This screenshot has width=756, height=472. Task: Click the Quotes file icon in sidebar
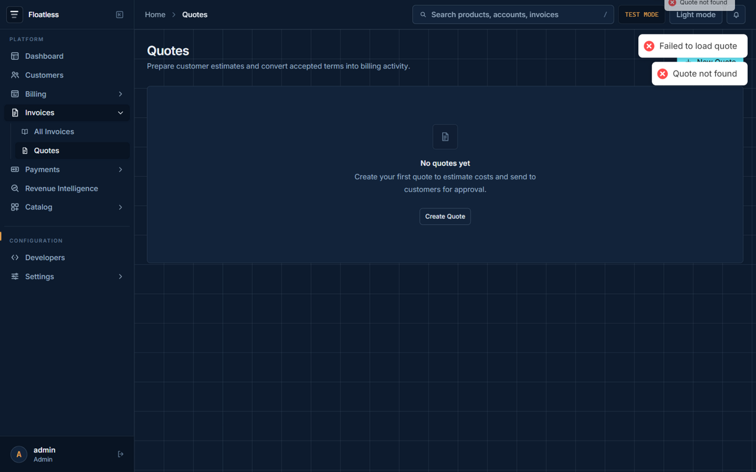pos(25,151)
